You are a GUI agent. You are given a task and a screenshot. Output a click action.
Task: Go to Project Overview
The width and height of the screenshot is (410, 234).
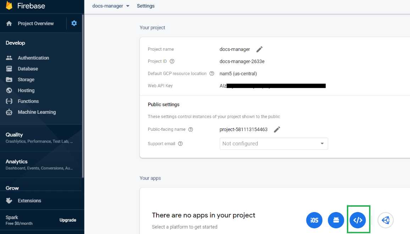pos(36,23)
